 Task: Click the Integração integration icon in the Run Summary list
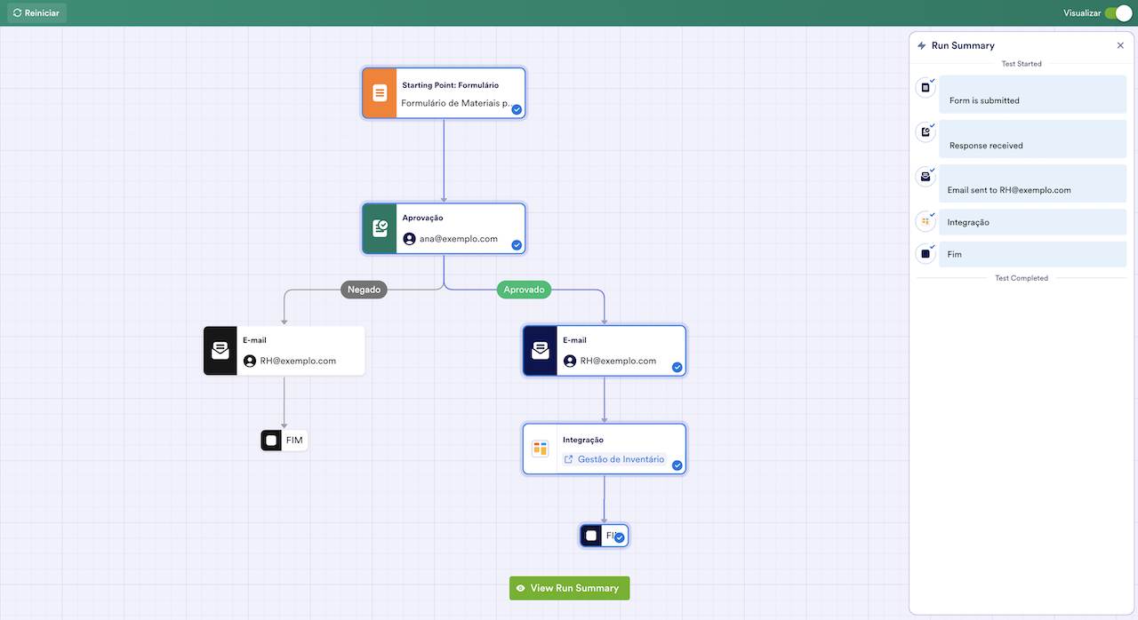click(925, 221)
